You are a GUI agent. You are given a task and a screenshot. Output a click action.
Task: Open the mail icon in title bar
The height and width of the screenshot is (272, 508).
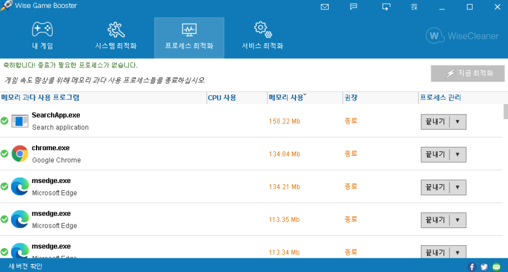[x=325, y=7]
